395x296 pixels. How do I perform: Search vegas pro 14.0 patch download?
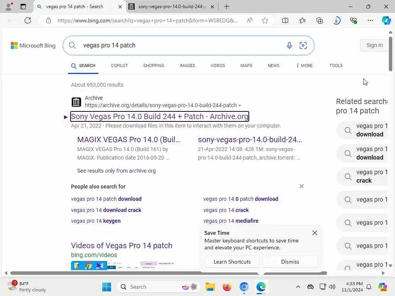[241, 199]
